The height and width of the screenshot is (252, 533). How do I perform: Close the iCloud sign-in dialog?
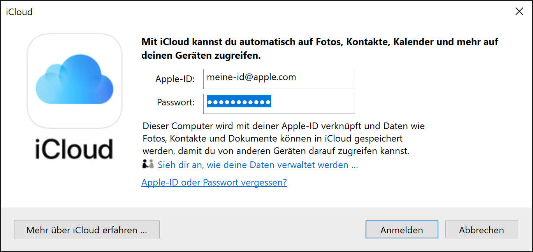click(x=519, y=12)
